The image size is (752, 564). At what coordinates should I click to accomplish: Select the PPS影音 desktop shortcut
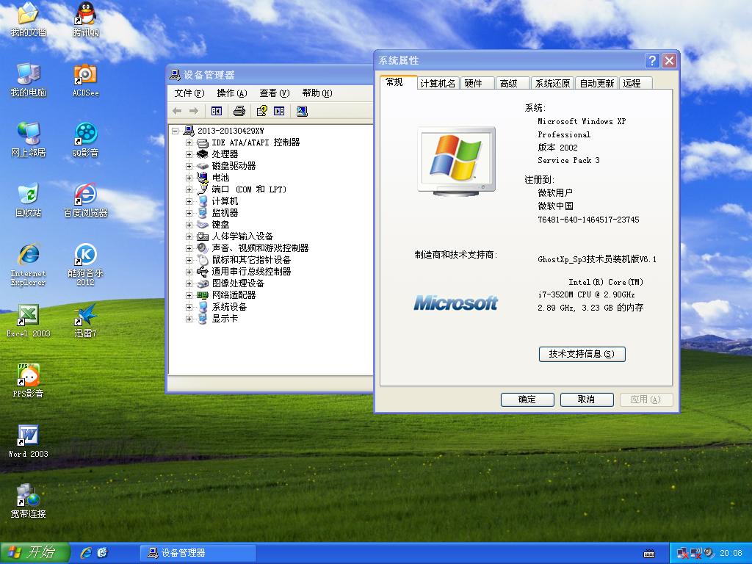(29, 381)
